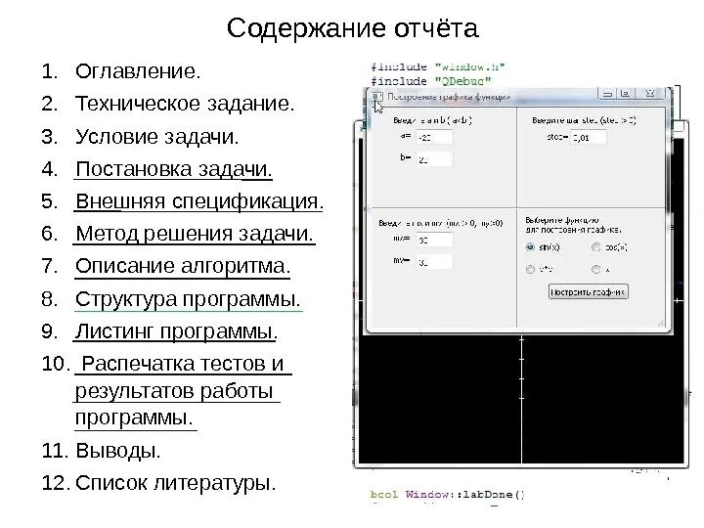The height and width of the screenshot is (528, 704).
Task: Open the 'Листинг программы.' link
Action: click(176, 331)
